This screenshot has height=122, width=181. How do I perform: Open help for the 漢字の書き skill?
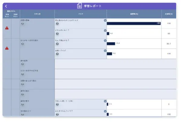(x=23, y=104)
